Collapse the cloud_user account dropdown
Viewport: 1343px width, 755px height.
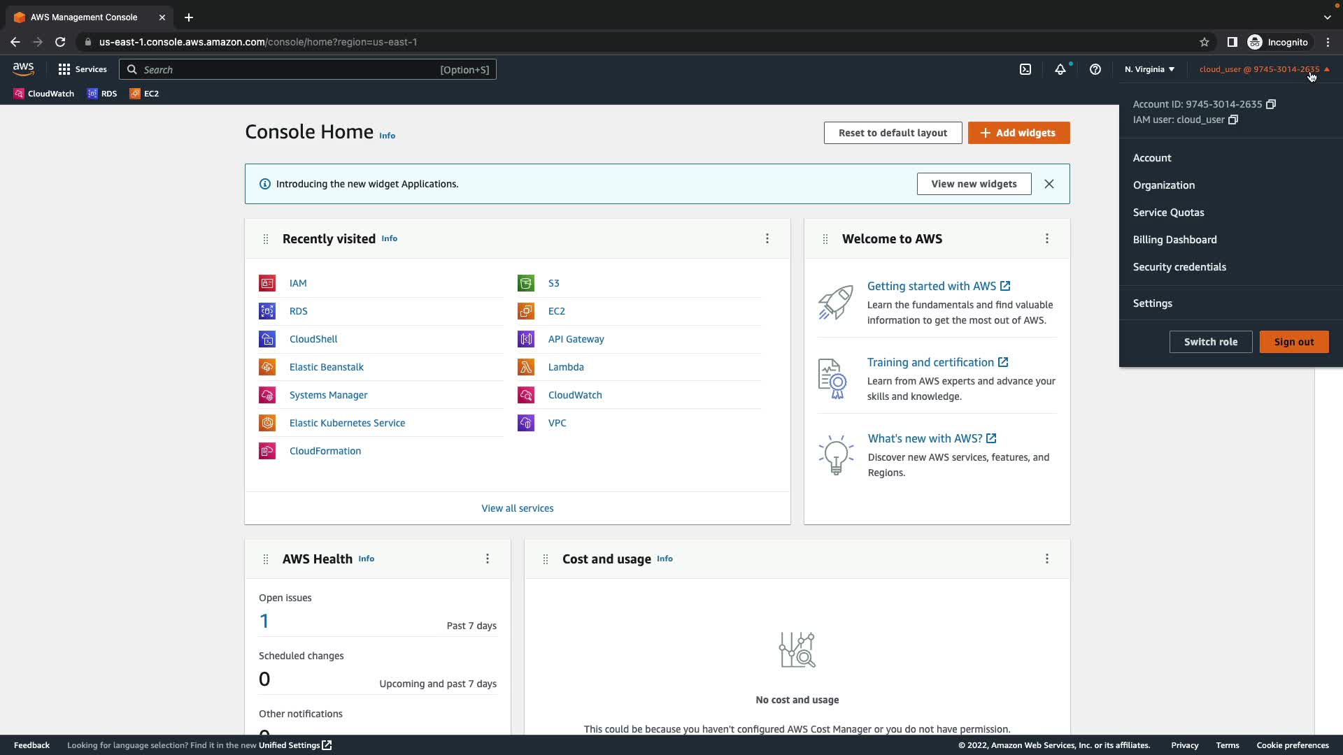1264,69
